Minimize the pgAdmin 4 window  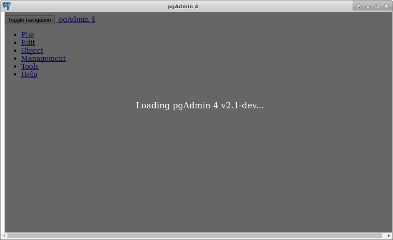pos(368,6)
